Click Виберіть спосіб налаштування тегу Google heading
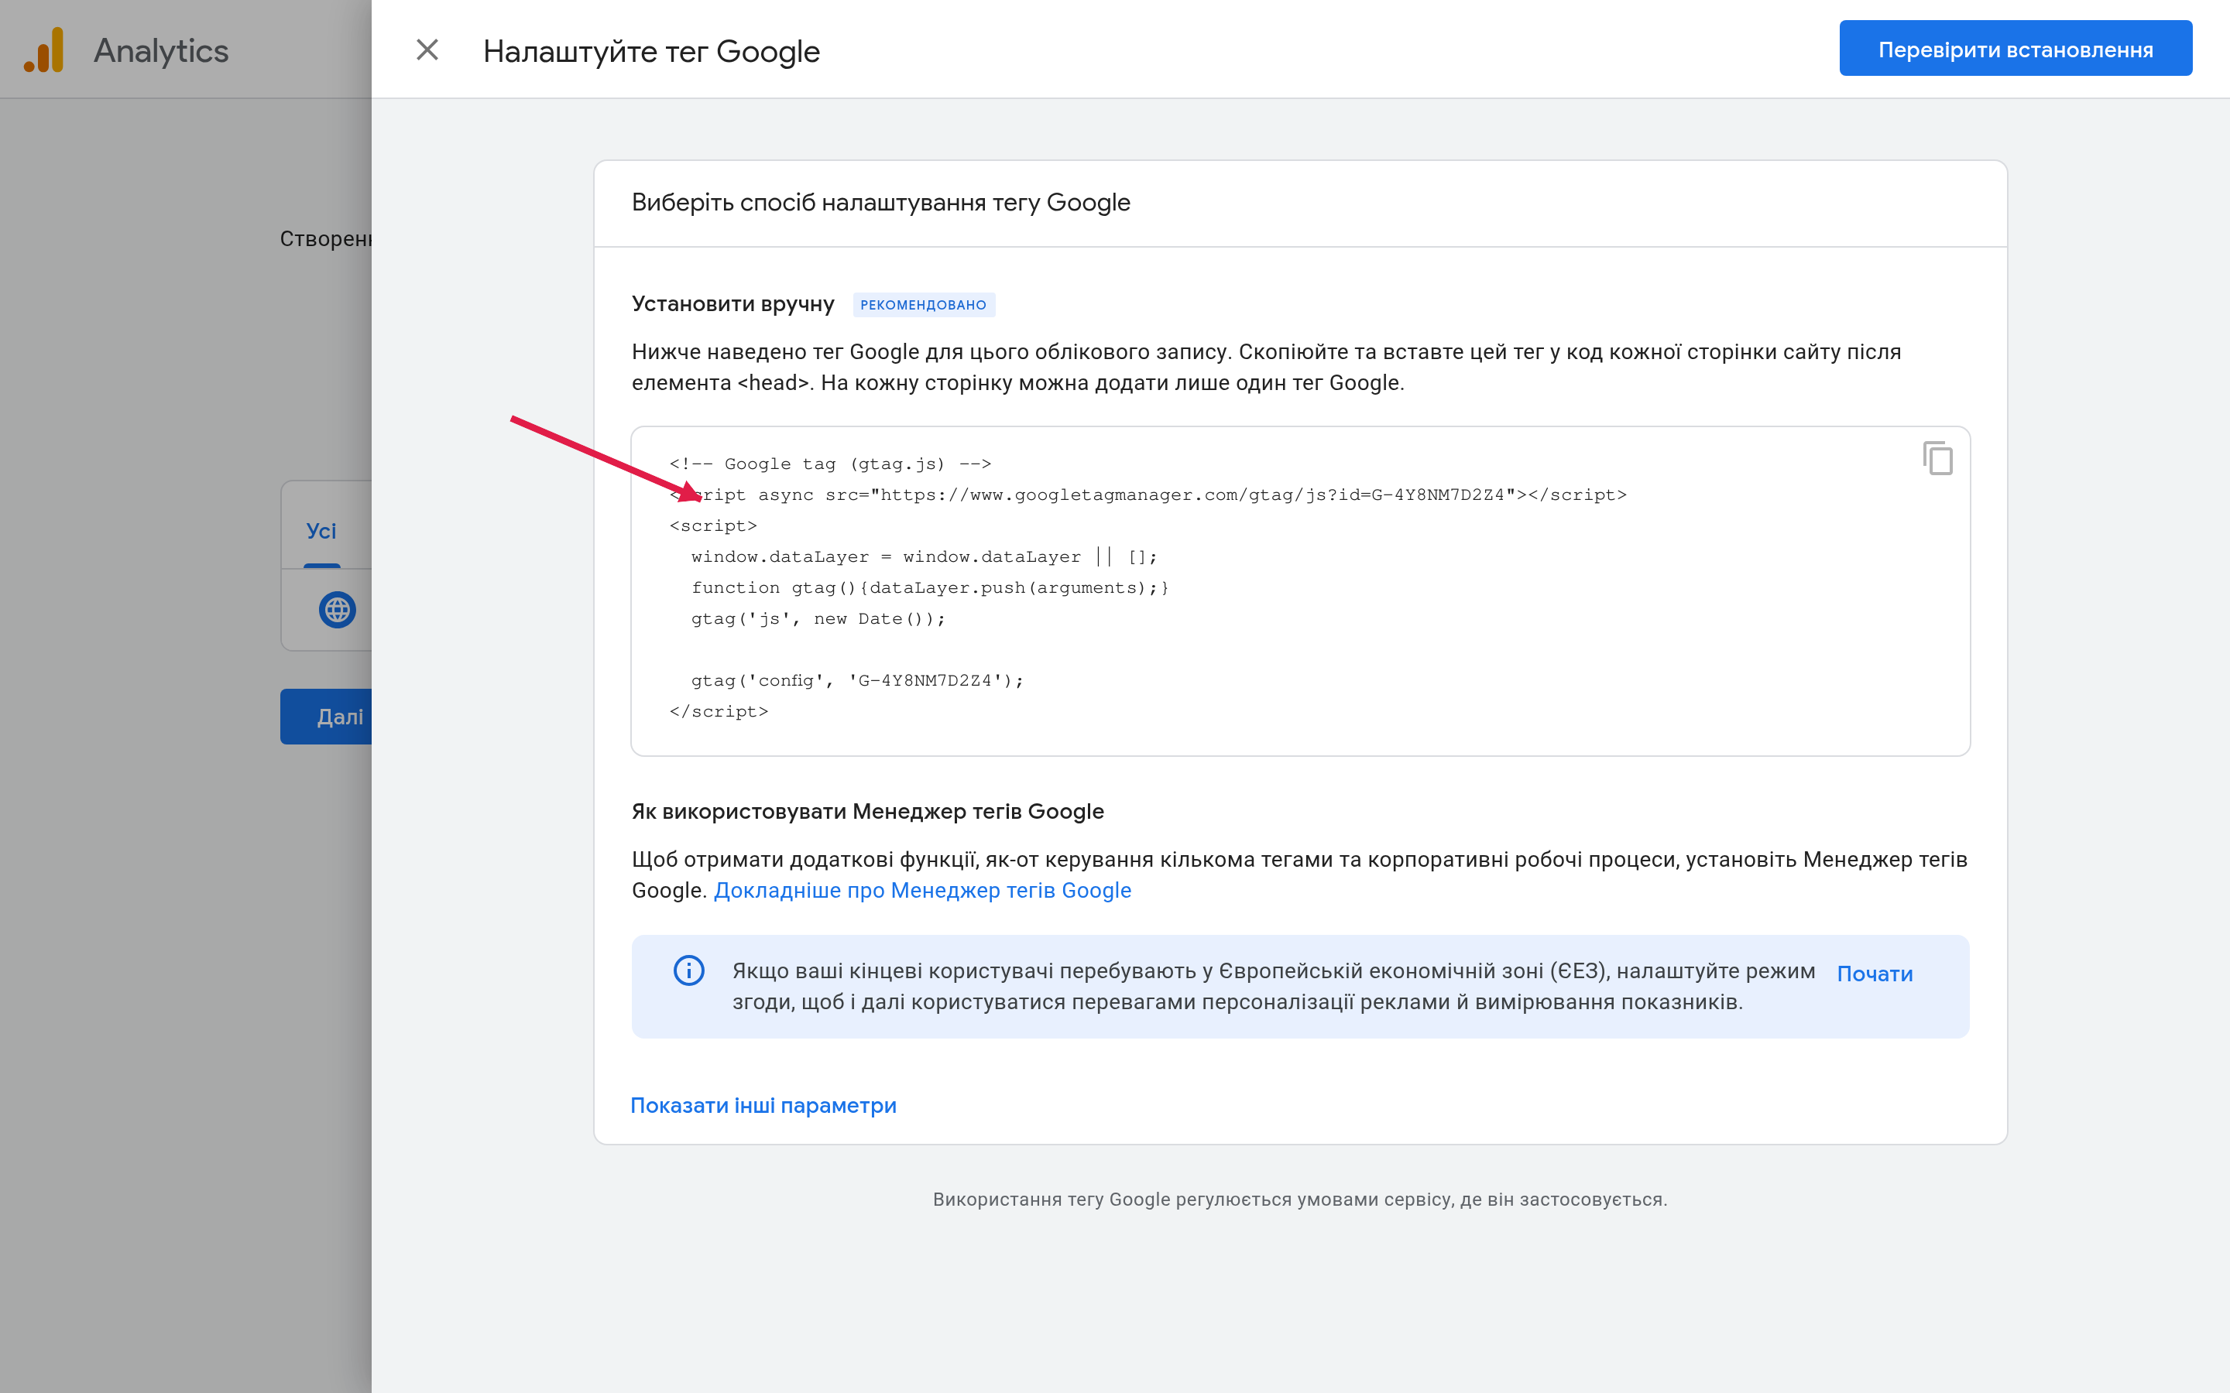Screen dimensions: 2230x1393 coord(881,202)
